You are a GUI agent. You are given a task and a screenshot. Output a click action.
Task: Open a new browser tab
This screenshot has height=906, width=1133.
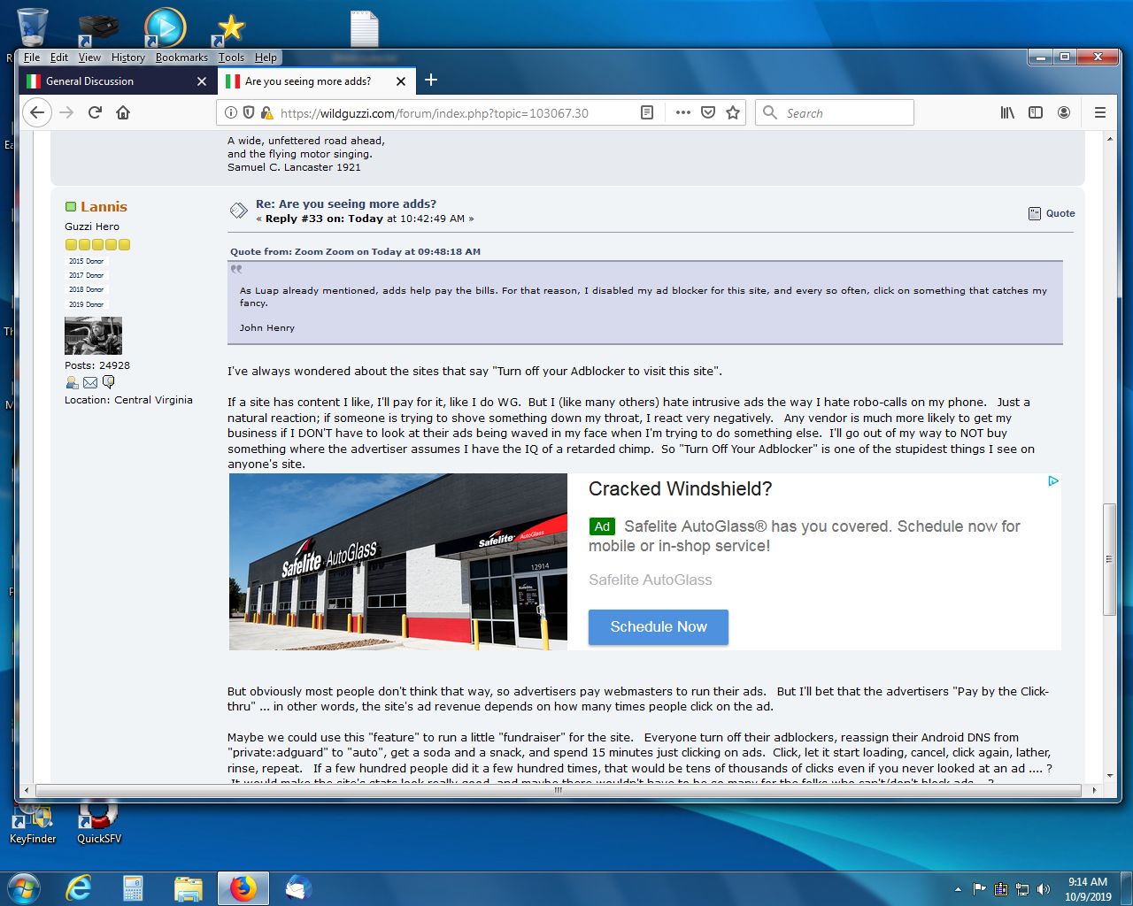[431, 81]
